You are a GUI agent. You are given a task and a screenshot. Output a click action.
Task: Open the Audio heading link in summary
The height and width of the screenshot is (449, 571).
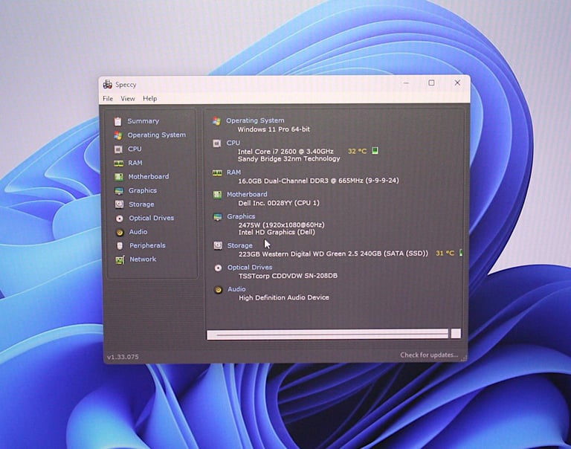(x=236, y=289)
